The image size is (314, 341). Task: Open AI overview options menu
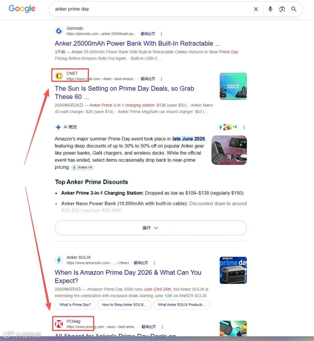(244, 128)
